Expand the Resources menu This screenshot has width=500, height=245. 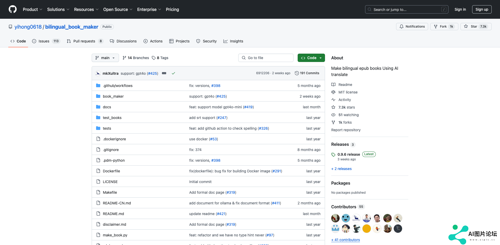pos(86,9)
